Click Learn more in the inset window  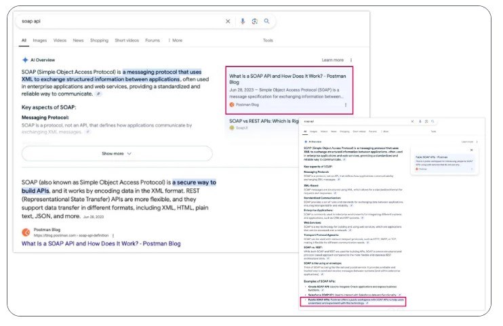[x=467, y=142]
